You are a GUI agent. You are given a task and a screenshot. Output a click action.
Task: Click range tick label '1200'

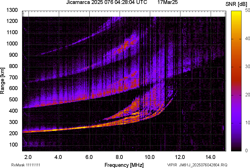12,21
